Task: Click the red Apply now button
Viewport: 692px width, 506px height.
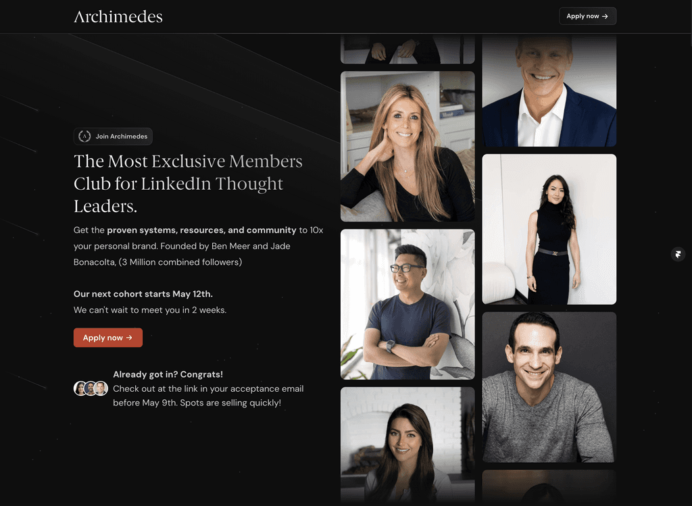Action: click(108, 338)
